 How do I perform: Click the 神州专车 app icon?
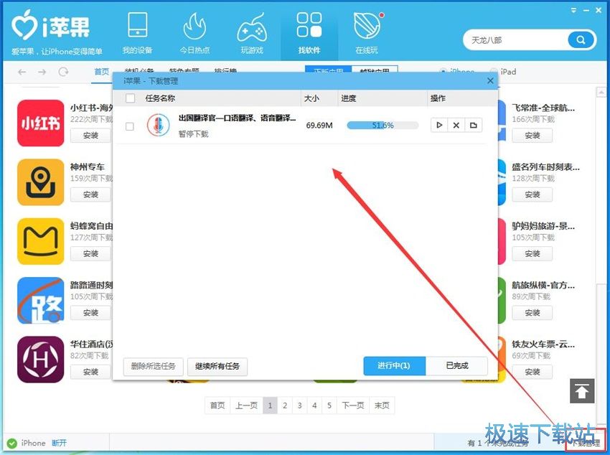(40, 182)
